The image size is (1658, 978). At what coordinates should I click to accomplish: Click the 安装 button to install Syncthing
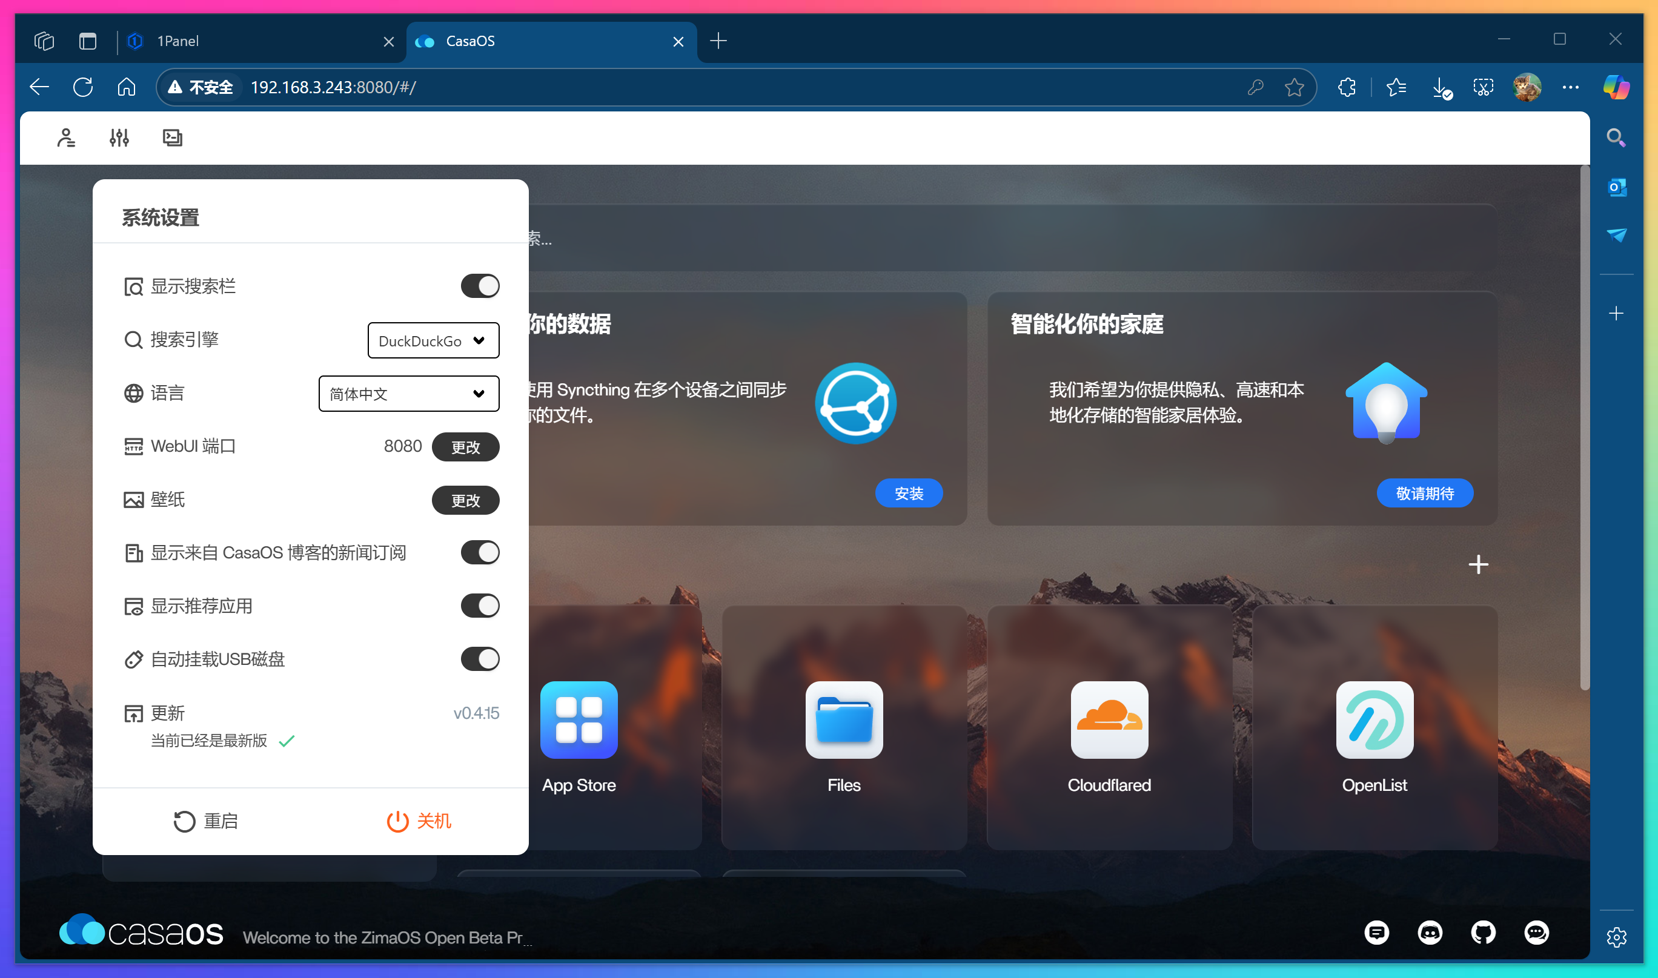pos(909,492)
